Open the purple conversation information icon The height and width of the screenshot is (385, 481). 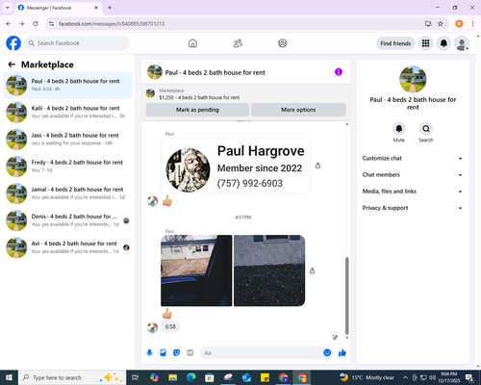tap(339, 72)
